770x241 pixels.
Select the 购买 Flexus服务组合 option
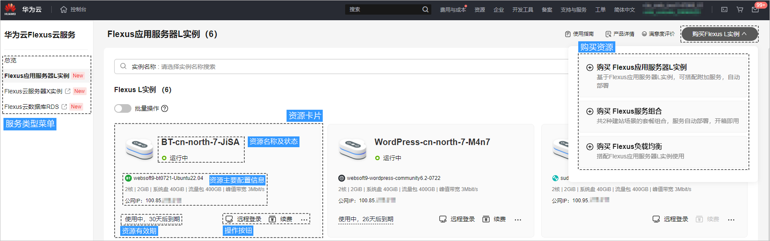coord(663,116)
